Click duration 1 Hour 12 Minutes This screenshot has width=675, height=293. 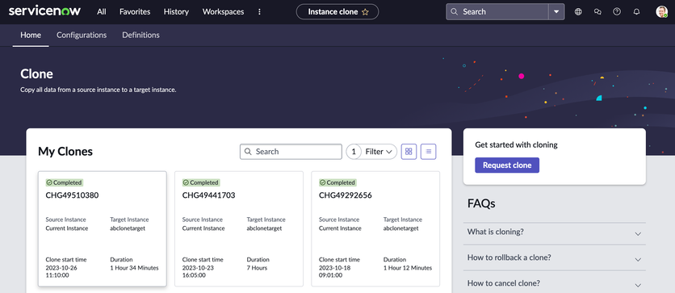(408, 268)
